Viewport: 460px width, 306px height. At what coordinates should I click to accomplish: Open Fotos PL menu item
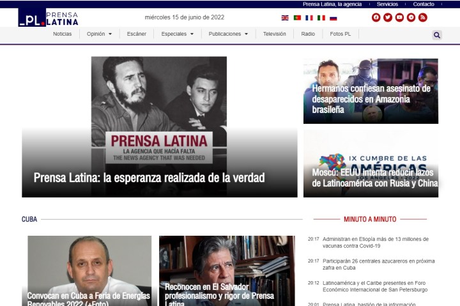point(341,34)
